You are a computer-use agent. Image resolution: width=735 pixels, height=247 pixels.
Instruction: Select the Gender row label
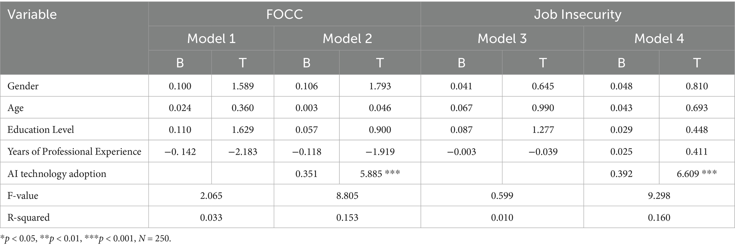[x=23, y=86]
